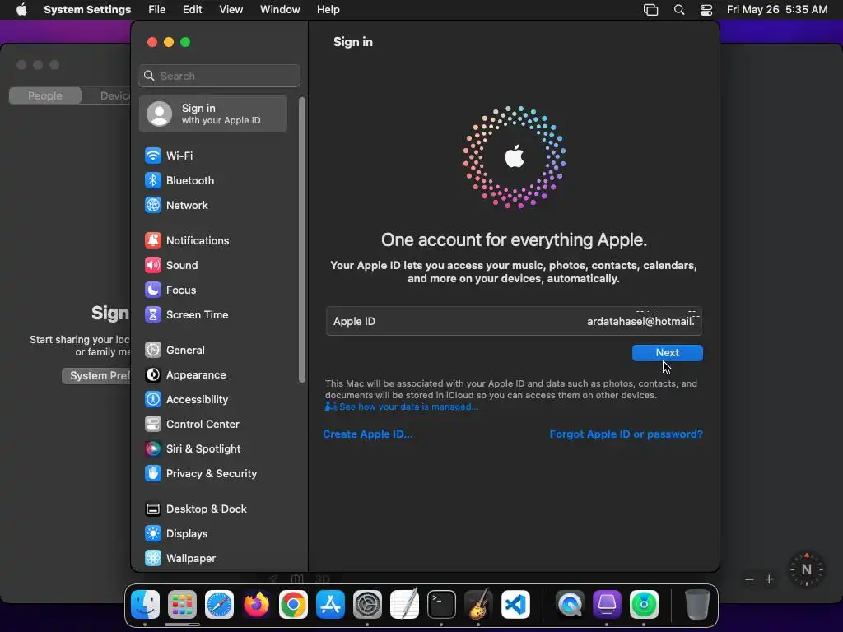Open the purple disk app in the Dock
Image resolution: width=843 pixels, height=632 pixels.
coord(607,605)
